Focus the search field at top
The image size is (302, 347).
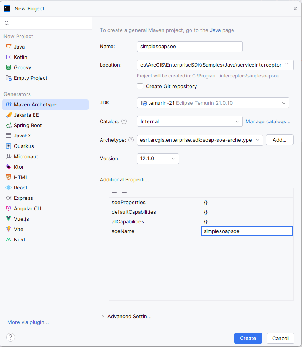46,23
